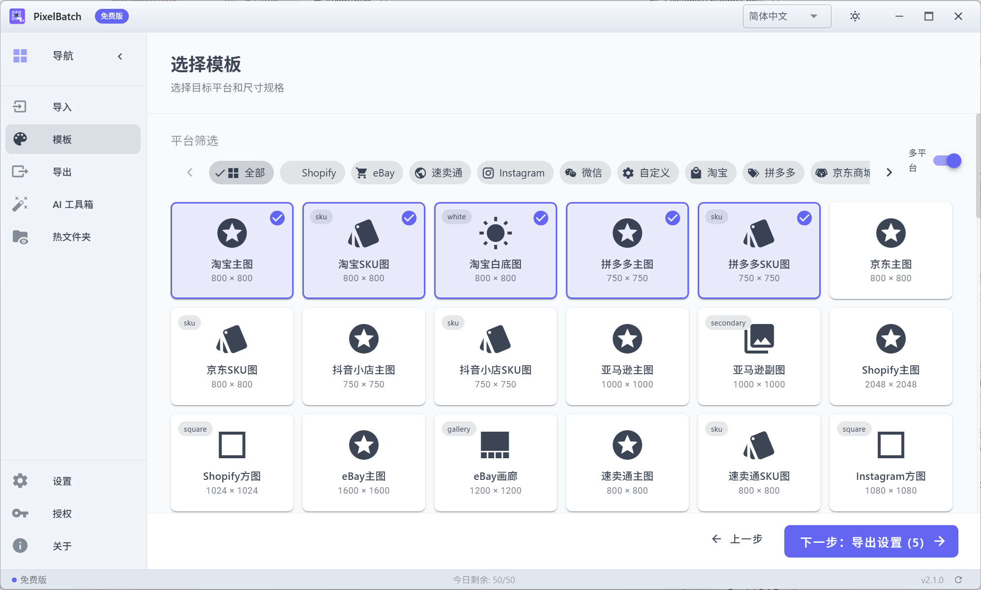Collapse the sidebar with the chevron
This screenshot has height=590, width=981.
(120, 56)
